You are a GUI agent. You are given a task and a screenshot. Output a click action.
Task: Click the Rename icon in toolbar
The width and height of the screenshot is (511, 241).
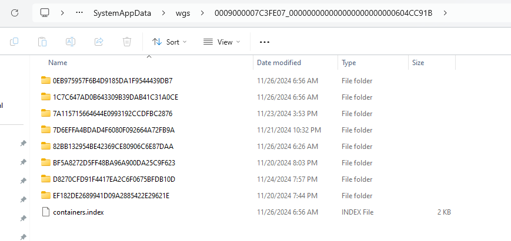(x=70, y=42)
